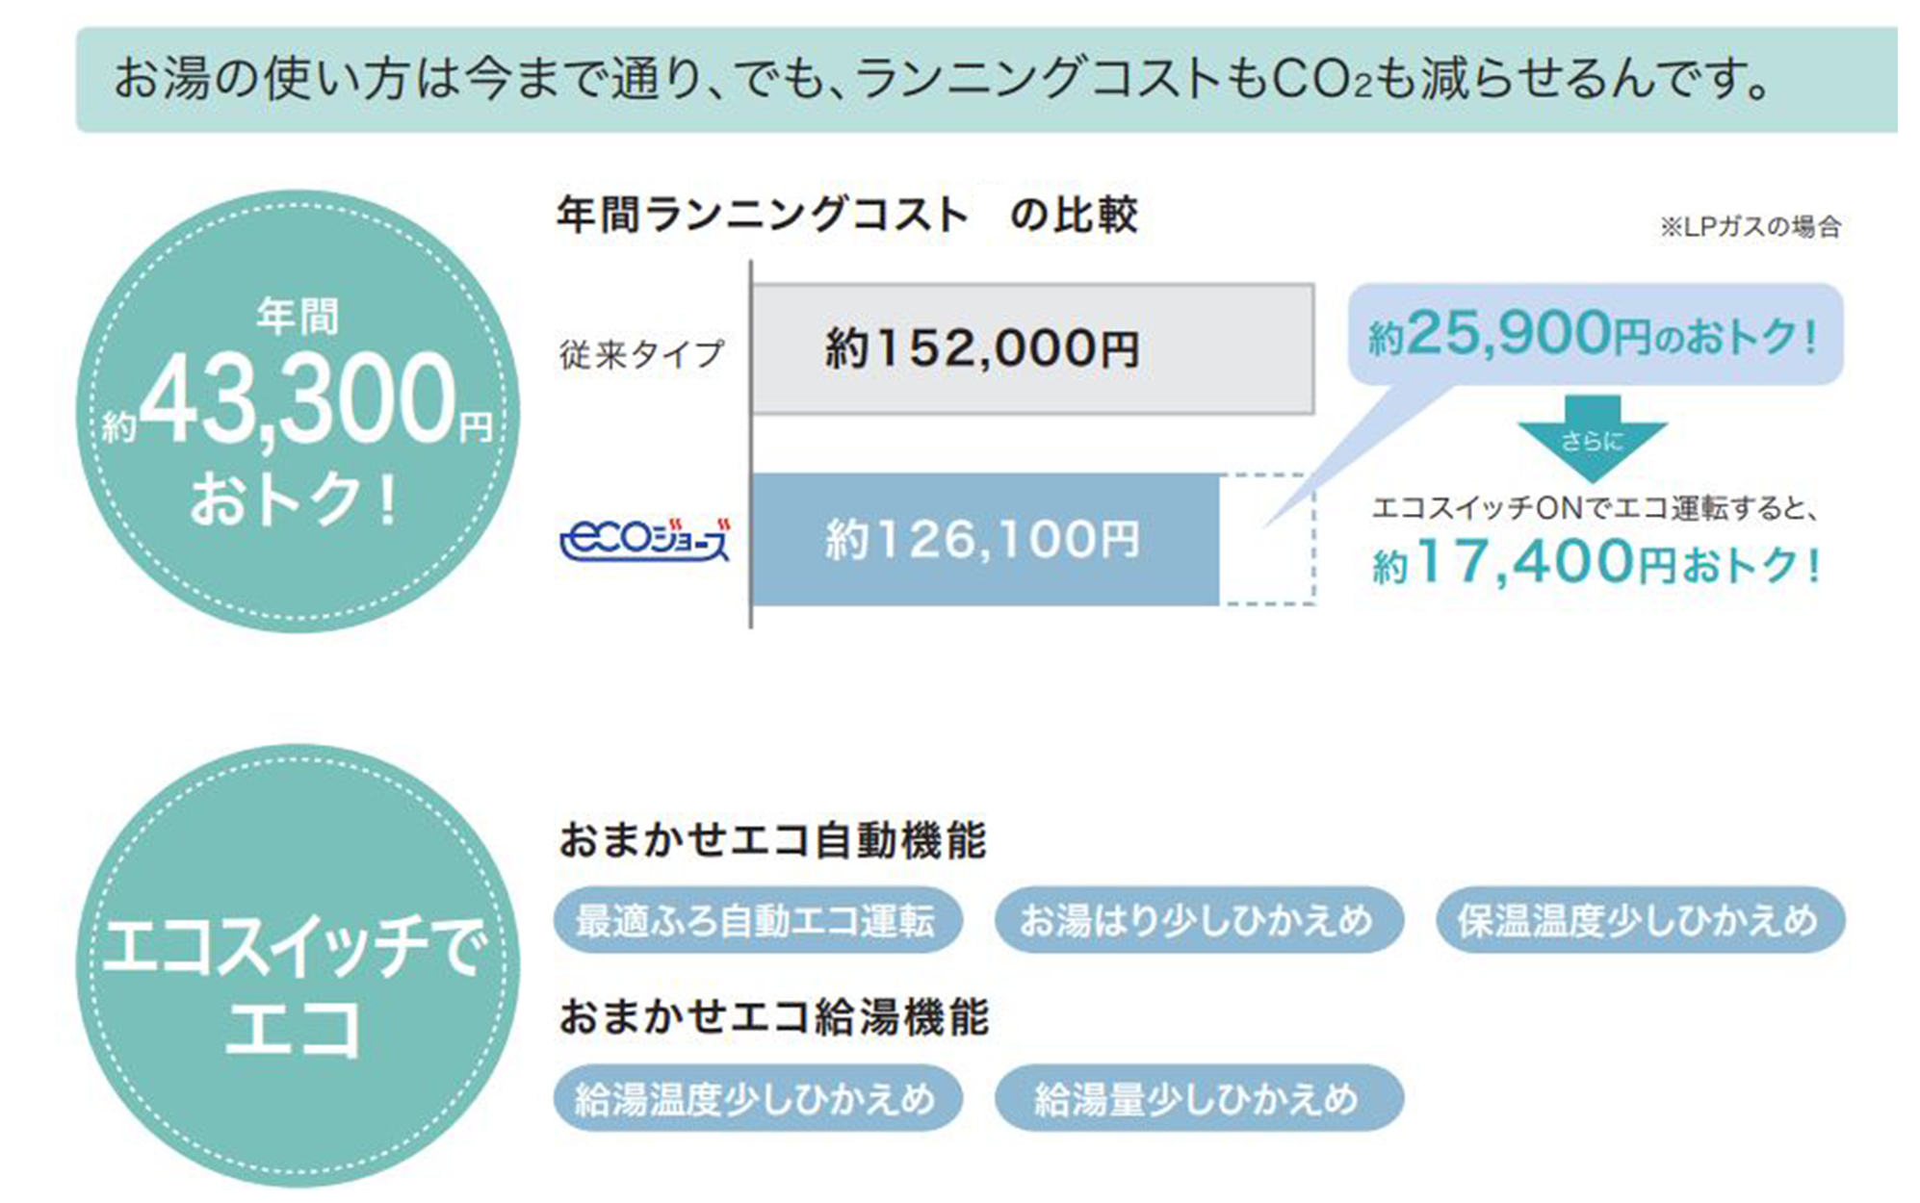1920x1203 pixels.
Task: Click the おまかせエコ給湯機能 heading
Action: [x=773, y=1017]
